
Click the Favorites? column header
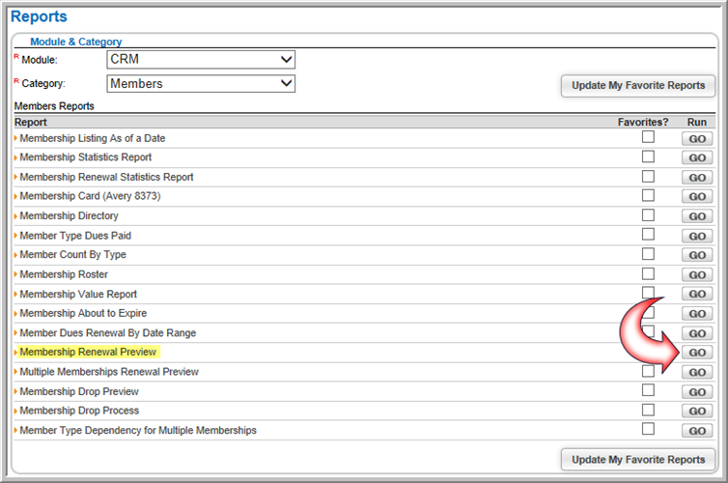point(643,122)
